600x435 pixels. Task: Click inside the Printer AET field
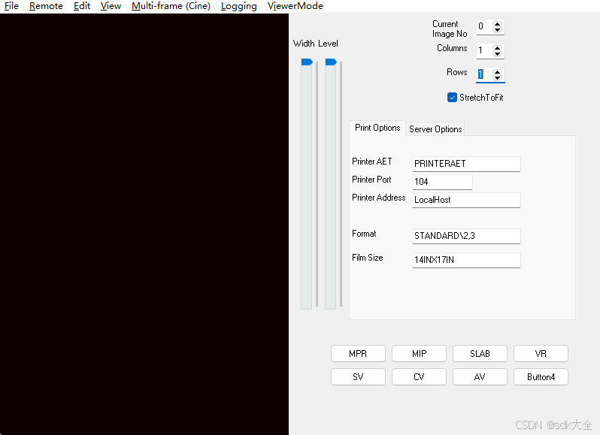466,164
